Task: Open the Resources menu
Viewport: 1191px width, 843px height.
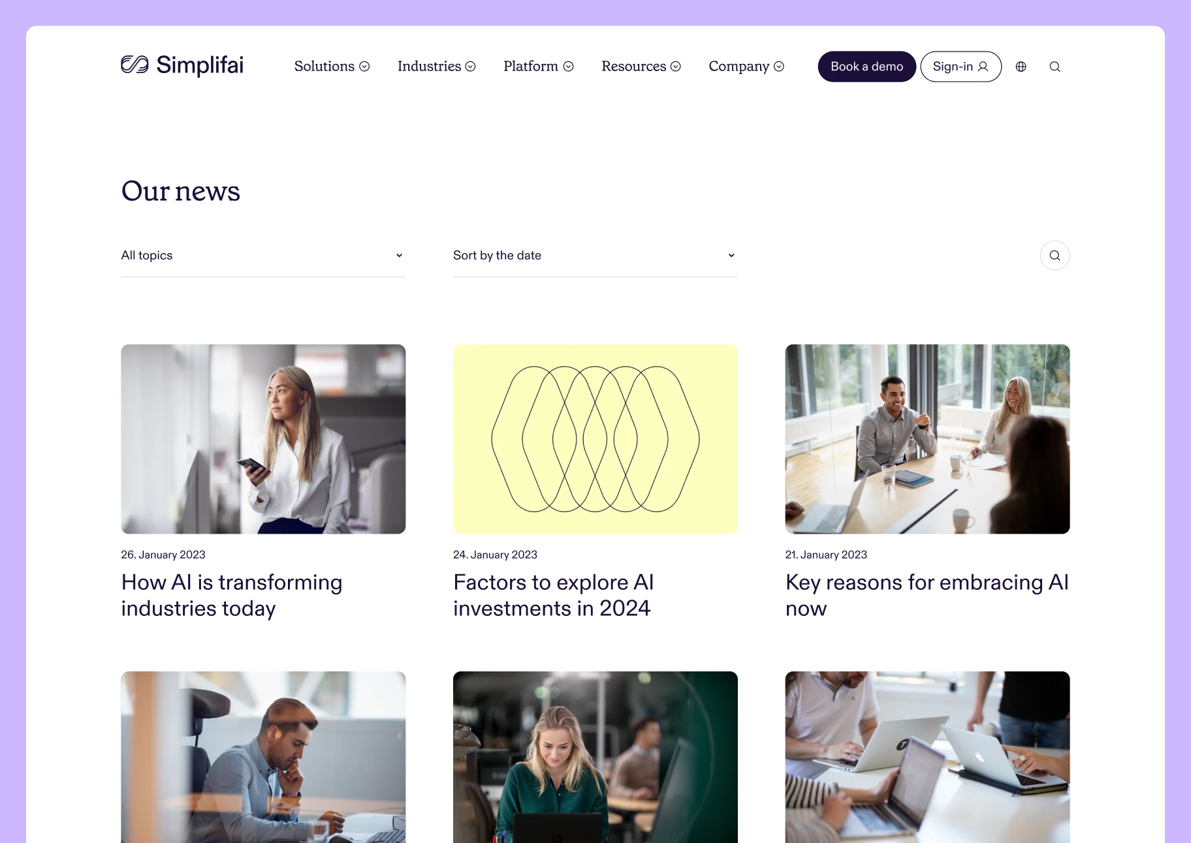Action: pos(641,67)
